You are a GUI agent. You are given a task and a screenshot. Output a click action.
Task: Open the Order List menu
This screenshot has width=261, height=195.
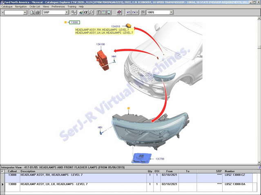coord(35,7)
